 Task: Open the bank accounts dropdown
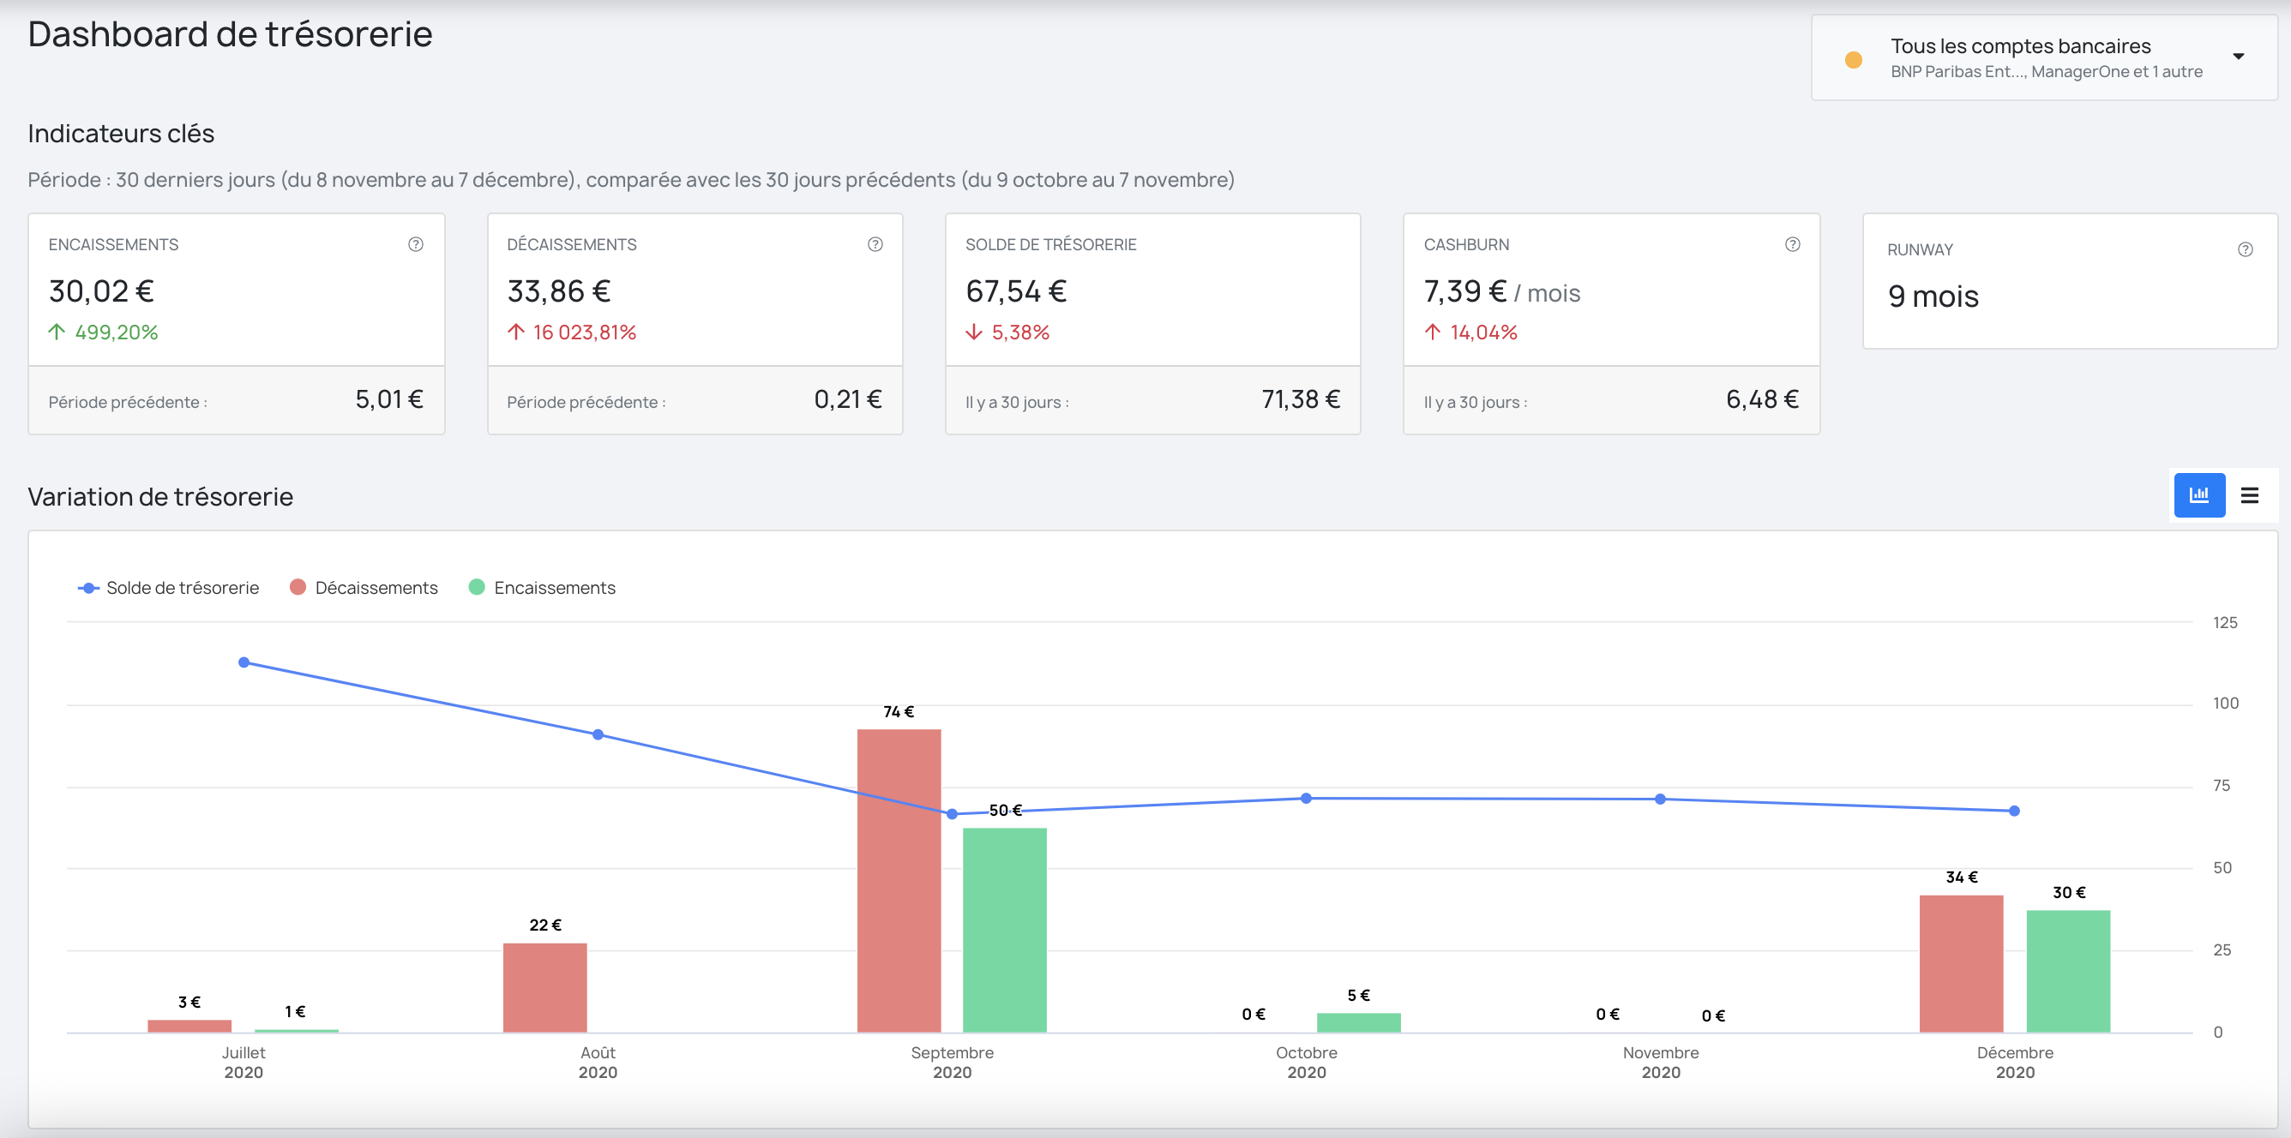tap(2044, 57)
